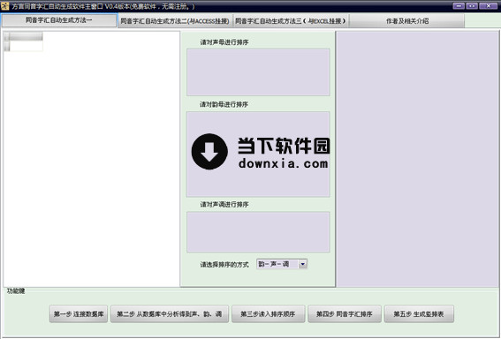Image resolution: width=501 pixels, height=339 pixels.
Task: Maximize the main window
Action: [472, 6]
